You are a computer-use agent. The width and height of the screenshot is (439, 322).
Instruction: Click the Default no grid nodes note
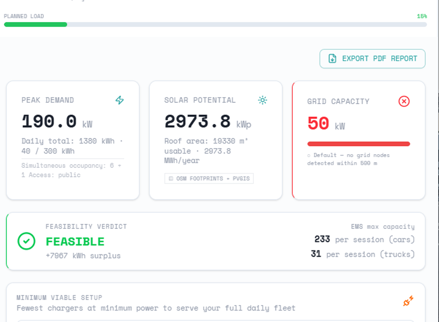[348, 159]
